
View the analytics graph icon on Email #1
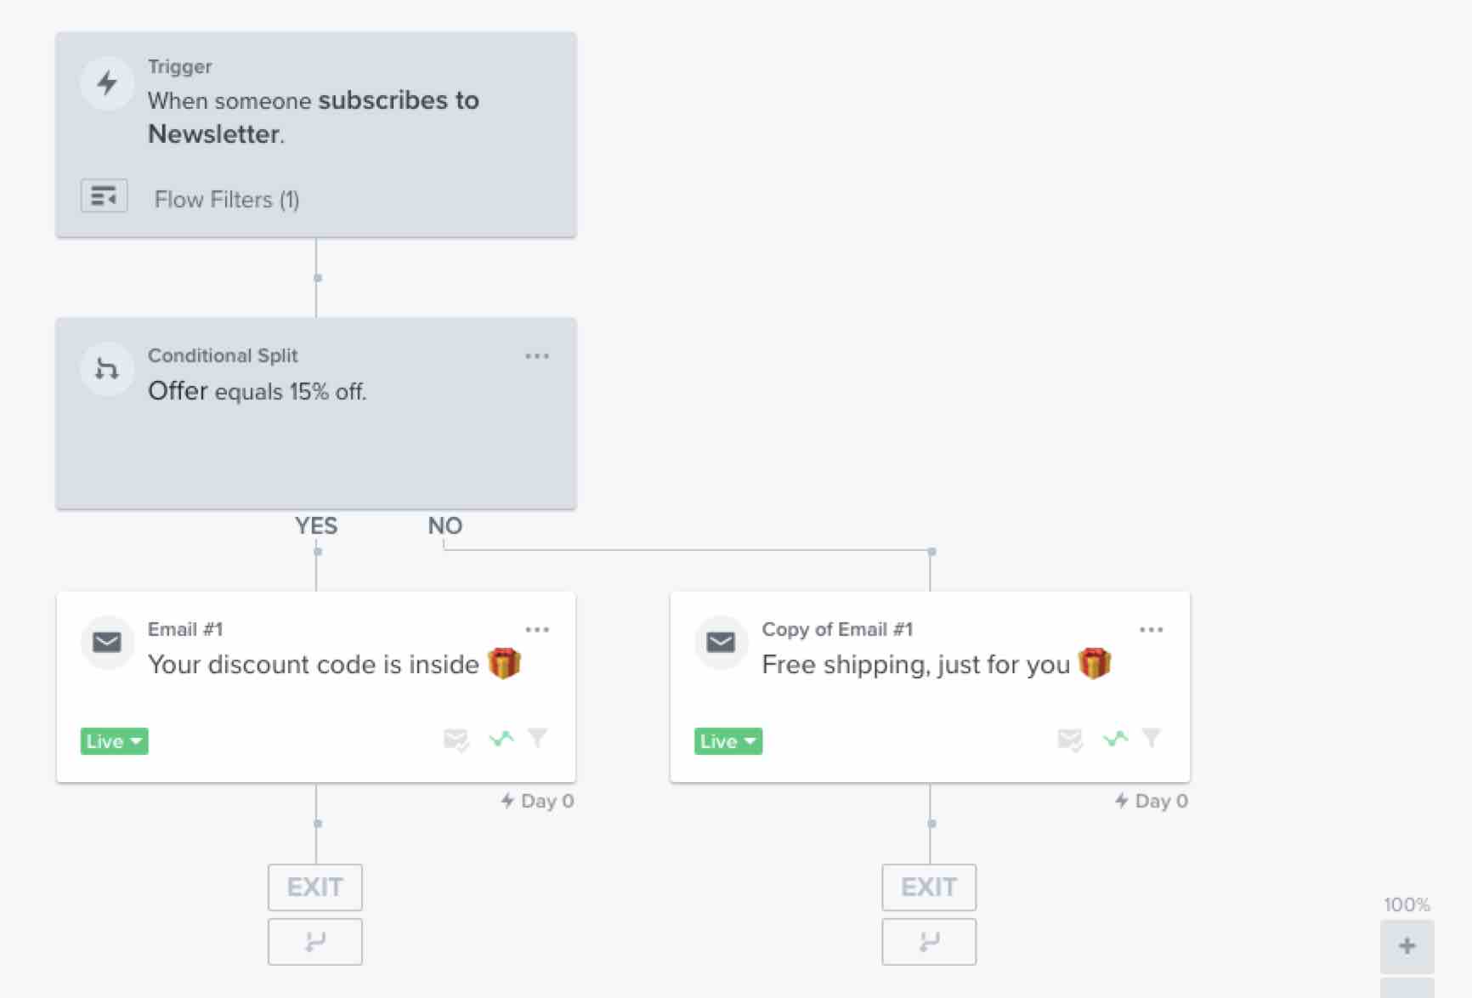501,740
